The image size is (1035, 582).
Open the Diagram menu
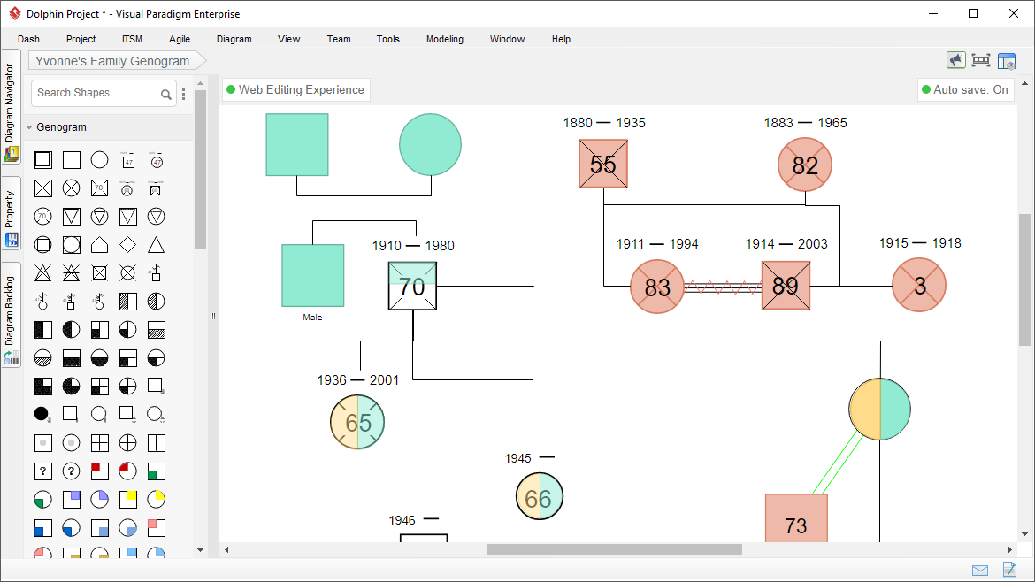click(x=234, y=39)
